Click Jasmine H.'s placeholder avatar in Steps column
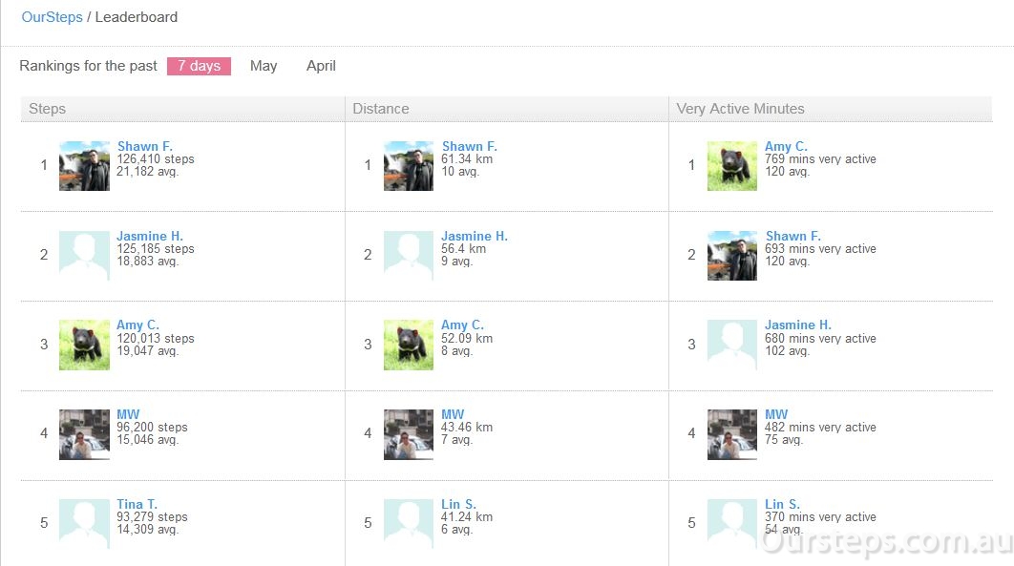The width and height of the screenshot is (1014, 566). pos(84,255)
